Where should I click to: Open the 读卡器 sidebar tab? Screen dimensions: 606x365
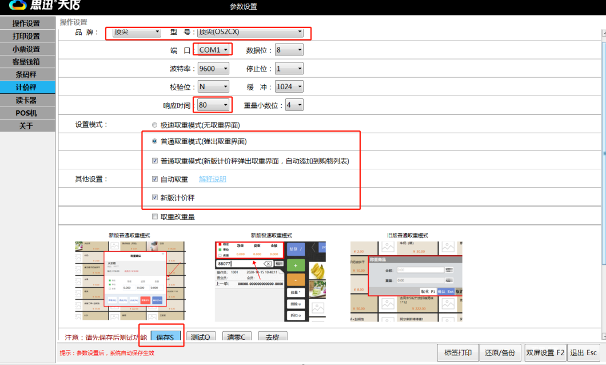coord(27,100)
